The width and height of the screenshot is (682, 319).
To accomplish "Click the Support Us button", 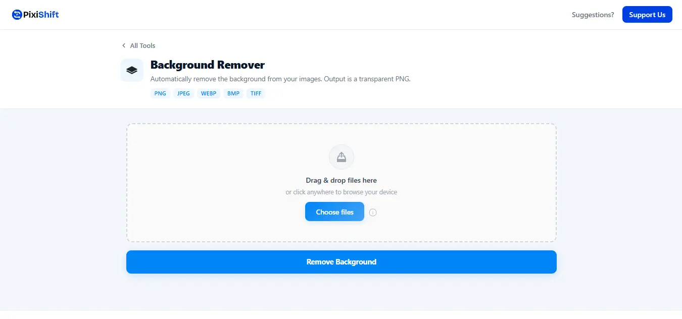I will (647, 15).
